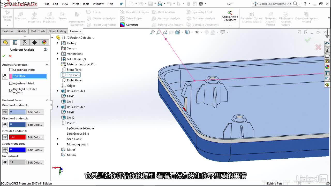Cancel Undercut Analysis with red X
Screen dimensions: 331x186
10,56
